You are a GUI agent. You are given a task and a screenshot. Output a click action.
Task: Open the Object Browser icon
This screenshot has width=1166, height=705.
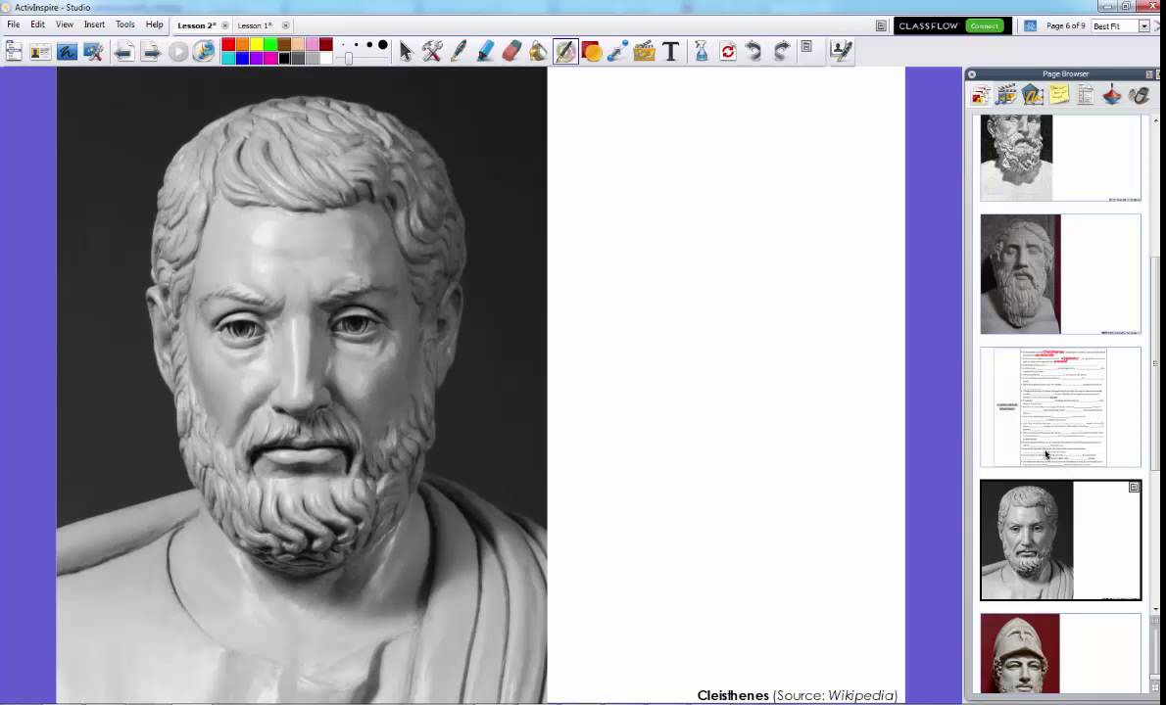[x=1033, y=95]
